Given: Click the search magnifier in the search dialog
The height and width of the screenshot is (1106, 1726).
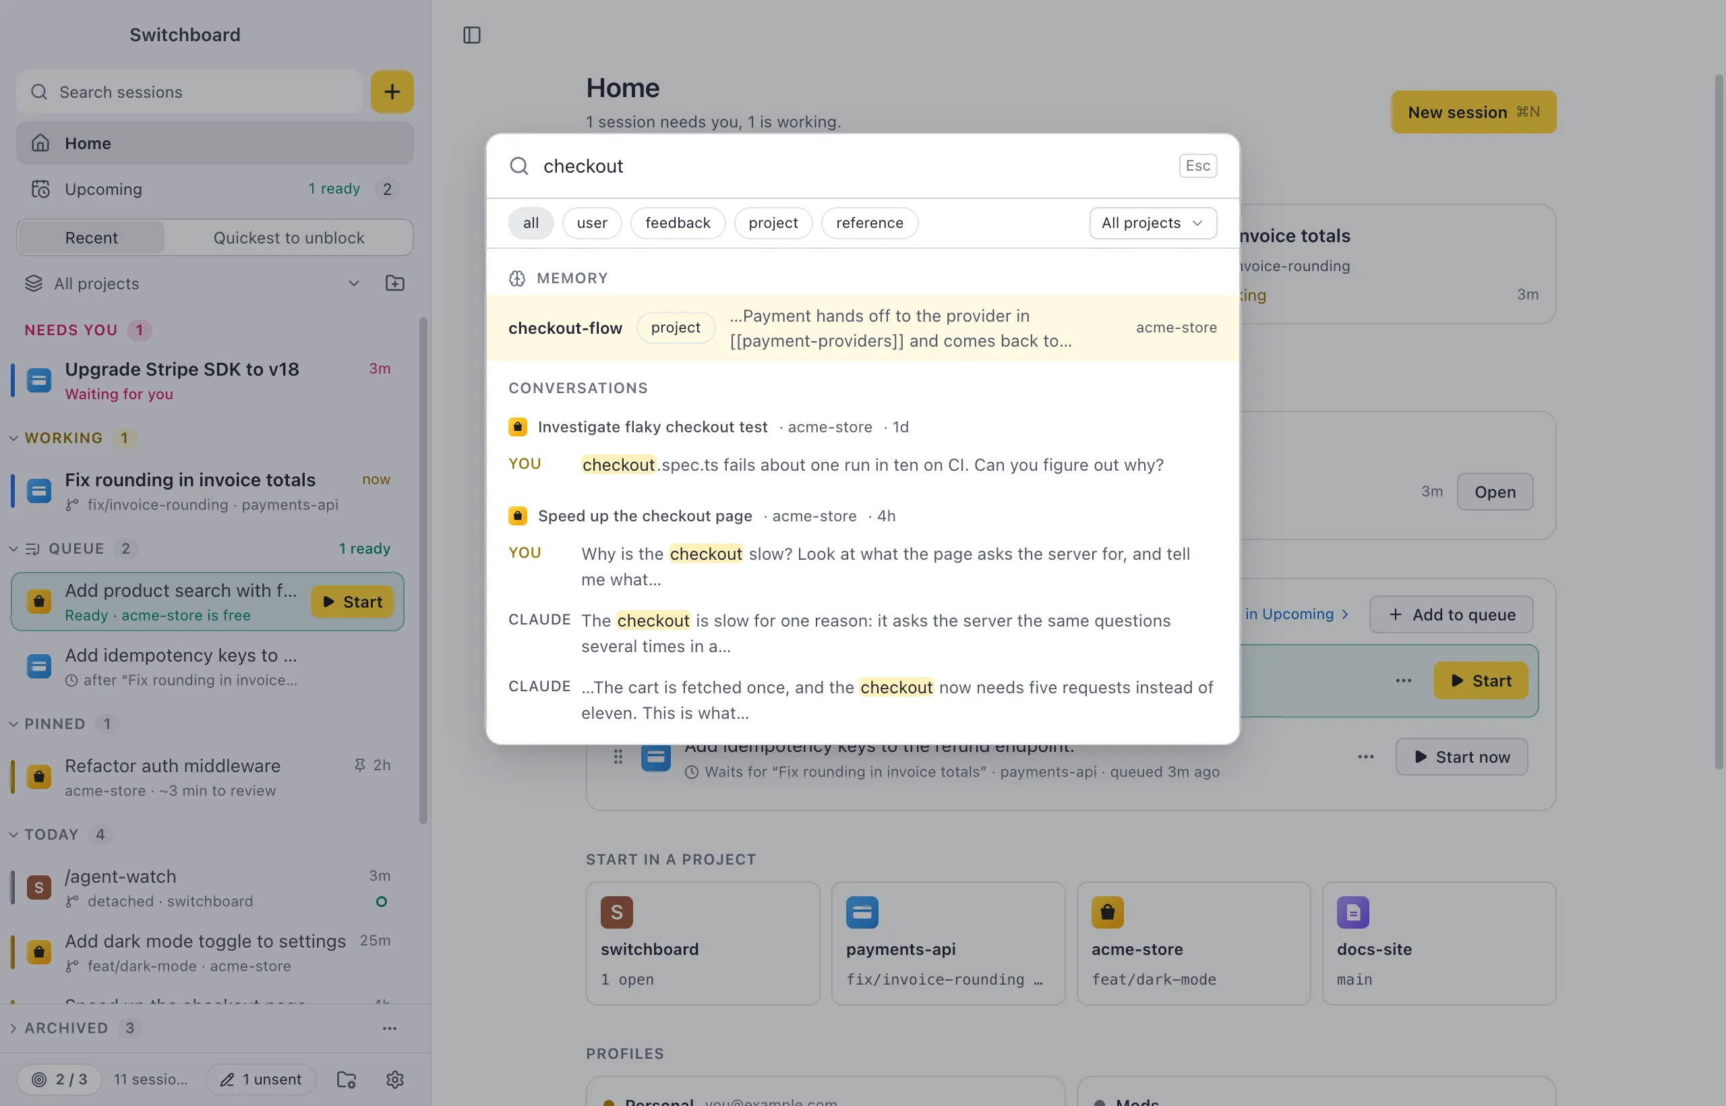Looking at the screenshot, I should tap(519, 166).
